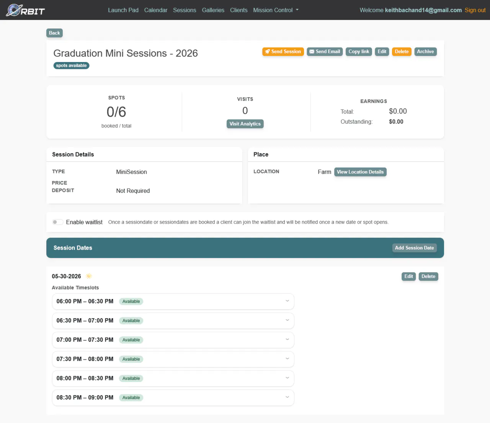Screen dimensions: 490x423
Task: Expand the 07:00 PM – 07:30 PM timeslot
Action: click(x=173, y=340)
